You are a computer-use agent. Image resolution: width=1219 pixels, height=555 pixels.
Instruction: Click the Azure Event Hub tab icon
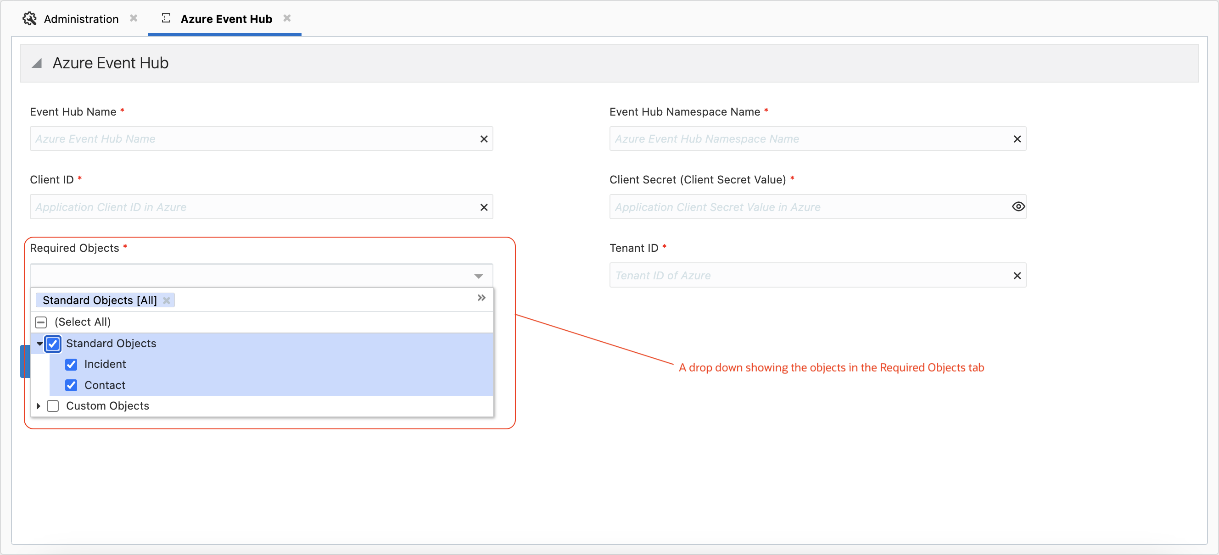166,18
